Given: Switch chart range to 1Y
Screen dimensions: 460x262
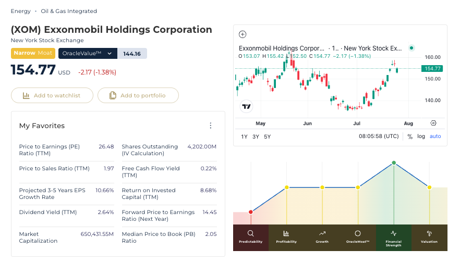Looking at the screenshot, I should (x=244, y=136).
